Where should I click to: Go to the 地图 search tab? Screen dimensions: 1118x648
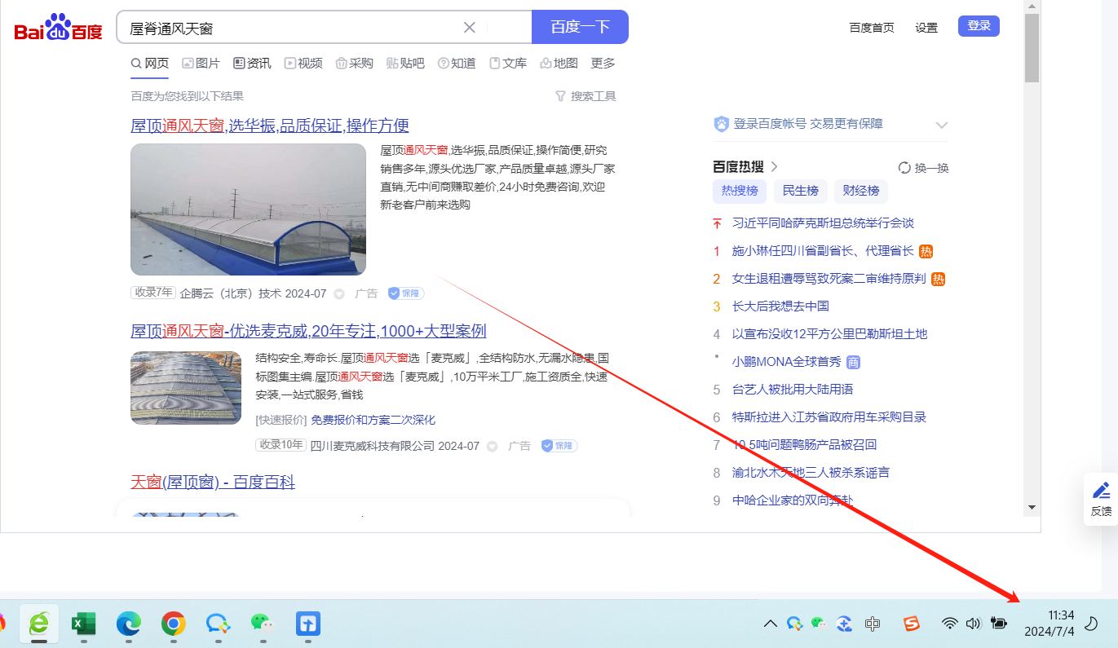(x=559, y=64)
